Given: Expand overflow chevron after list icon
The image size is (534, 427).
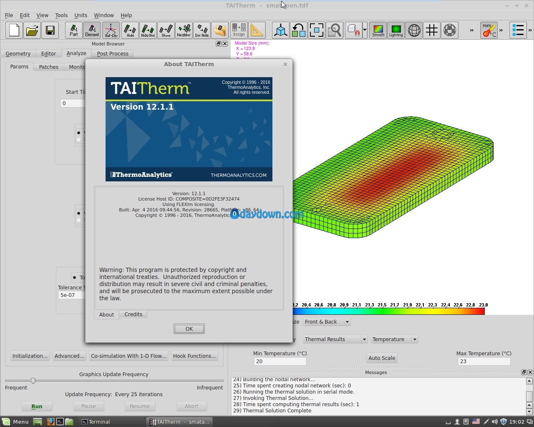Looking at the screenshot, I should pos(530,30).
